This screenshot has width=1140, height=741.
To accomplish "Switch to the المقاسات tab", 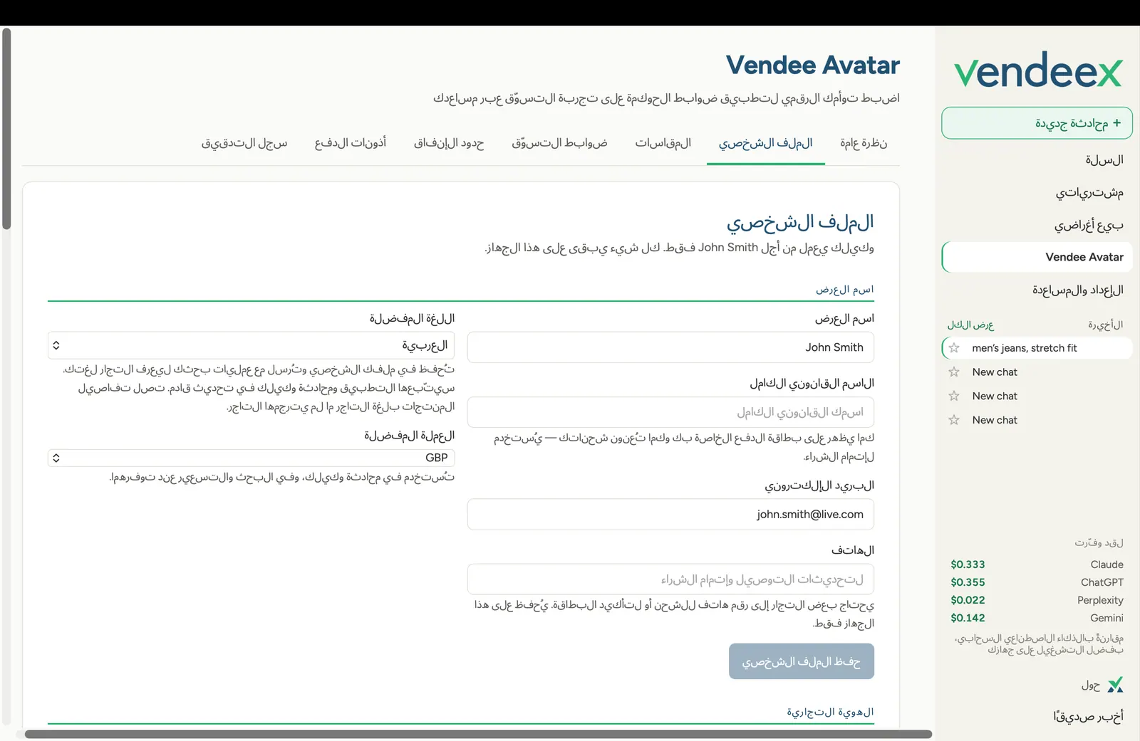I will tap(663, 143).
